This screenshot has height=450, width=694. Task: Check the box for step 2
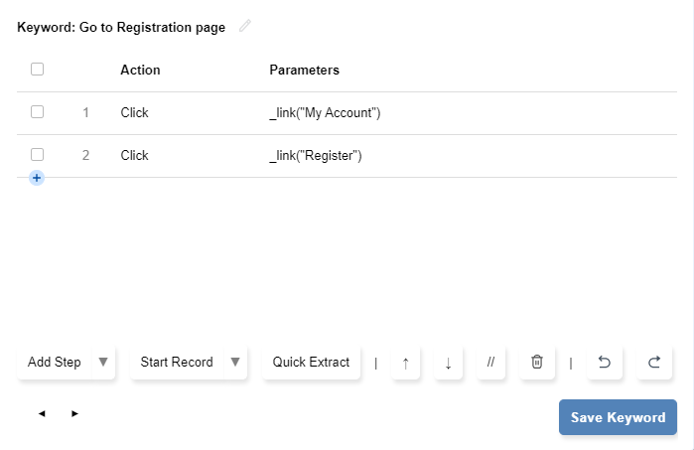pyautogui.click(x=38, y=155)
